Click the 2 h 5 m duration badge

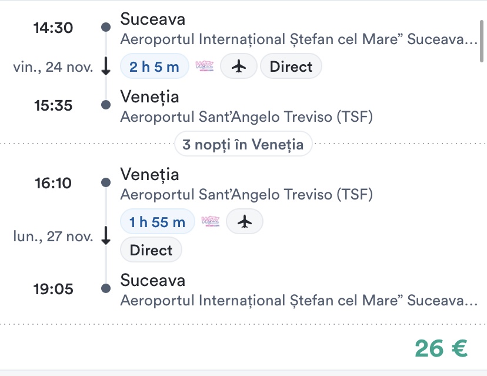tap(154, 66)
